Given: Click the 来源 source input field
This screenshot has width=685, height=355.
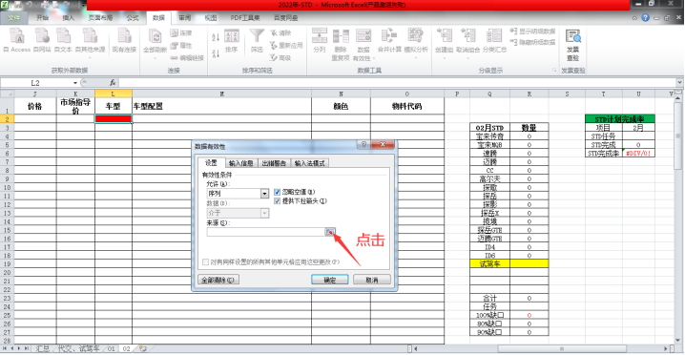Looking at the screenshot, I should point(265,232).
